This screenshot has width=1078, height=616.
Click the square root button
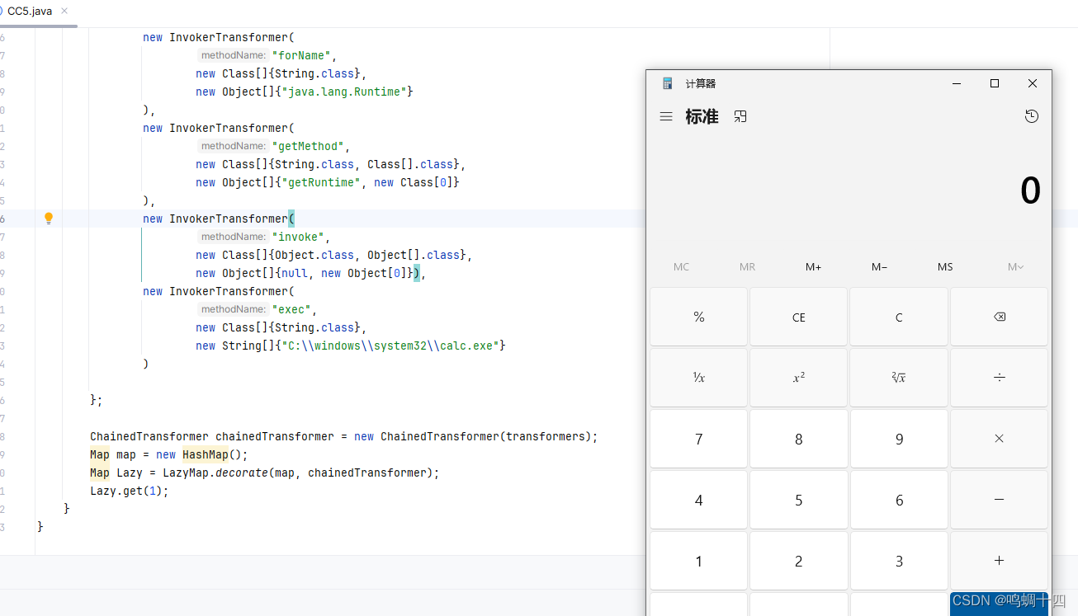coord(900,378)
